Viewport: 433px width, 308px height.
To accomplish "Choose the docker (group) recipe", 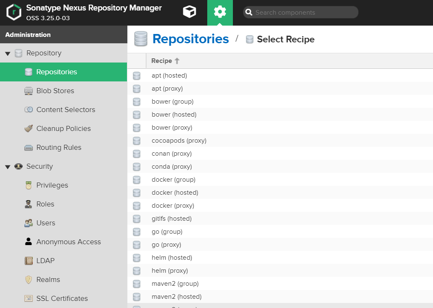I will (280, 180).
